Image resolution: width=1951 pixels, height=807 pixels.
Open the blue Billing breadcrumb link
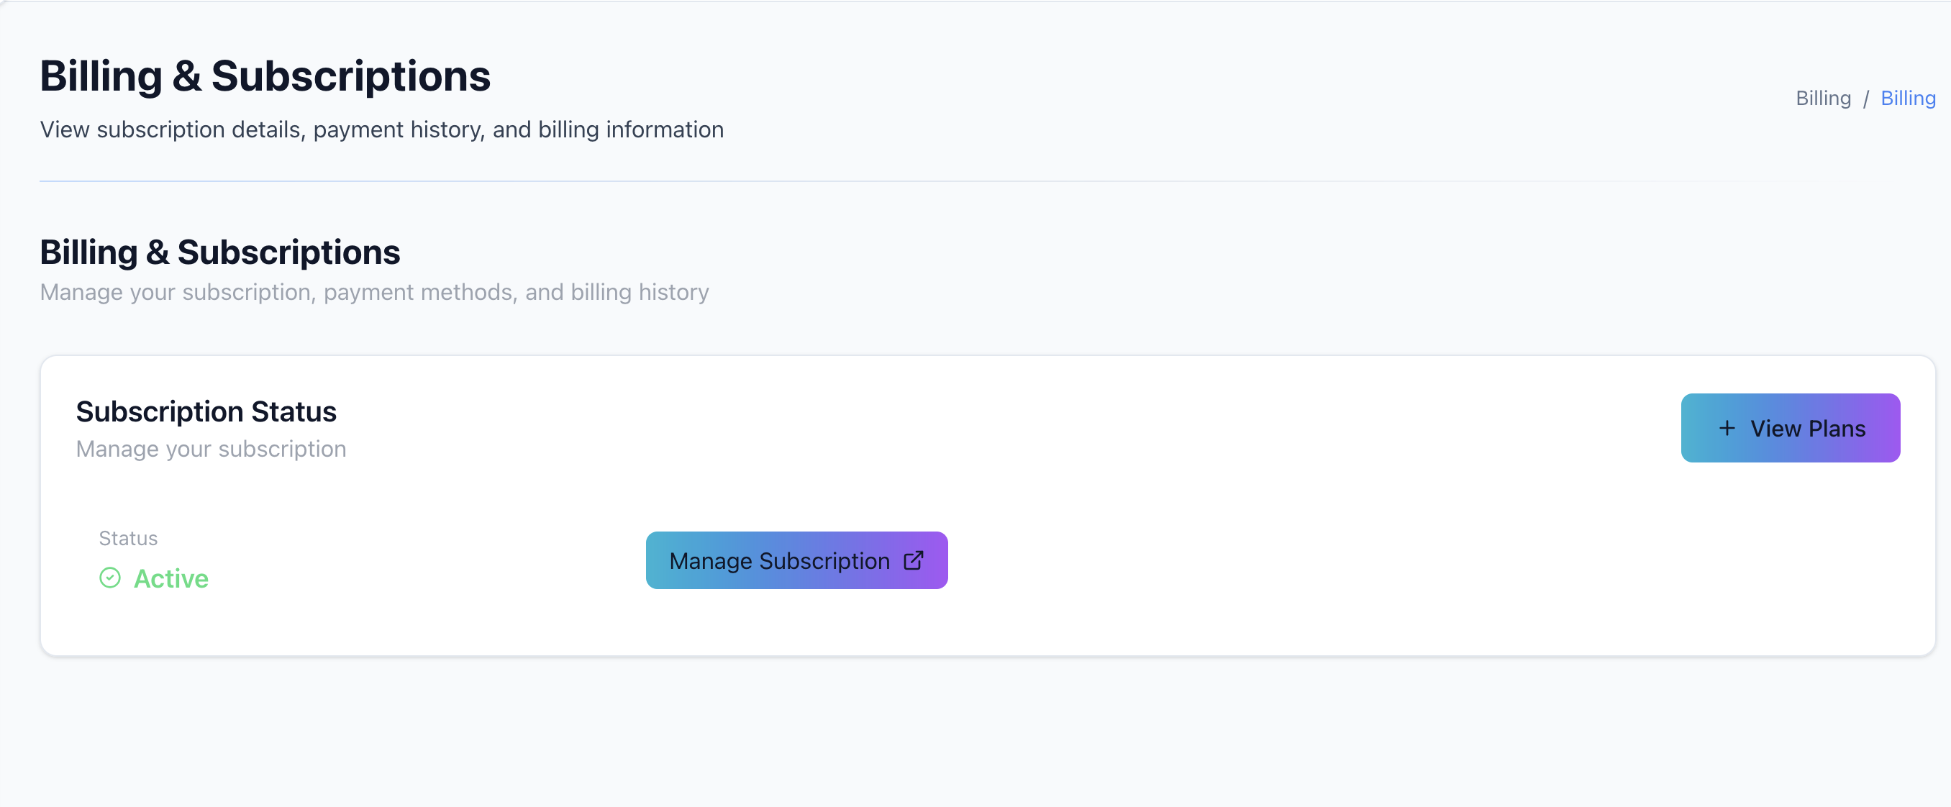pyautogui.click(x=1908, y=99)
